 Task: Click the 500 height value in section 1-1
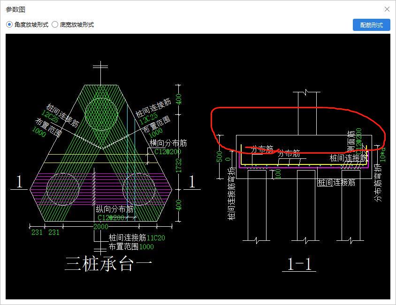220,156
